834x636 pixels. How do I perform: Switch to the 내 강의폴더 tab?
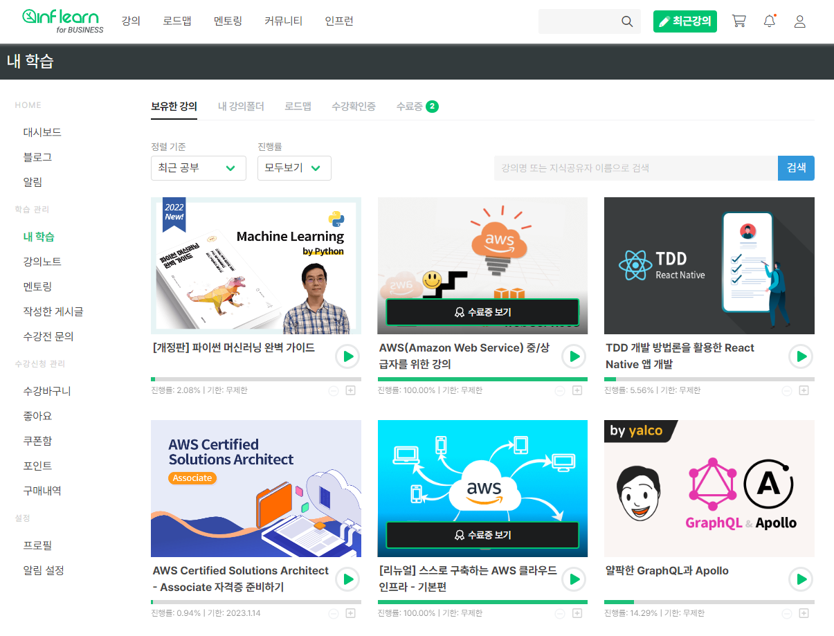[241, 107]
